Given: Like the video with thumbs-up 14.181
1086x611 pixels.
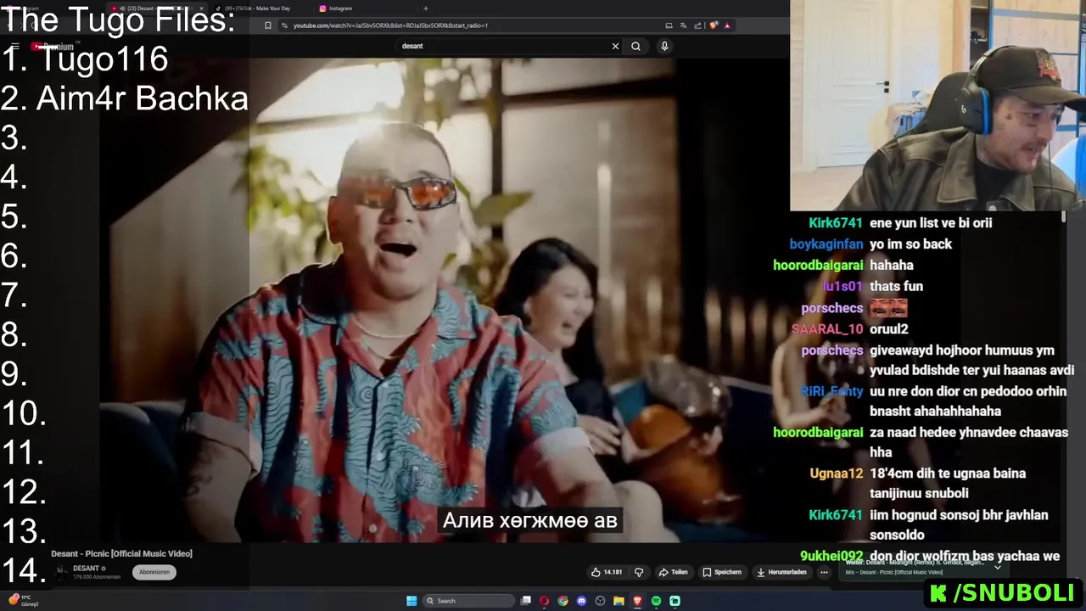Looking at the screenshot, I should (607, 572).
